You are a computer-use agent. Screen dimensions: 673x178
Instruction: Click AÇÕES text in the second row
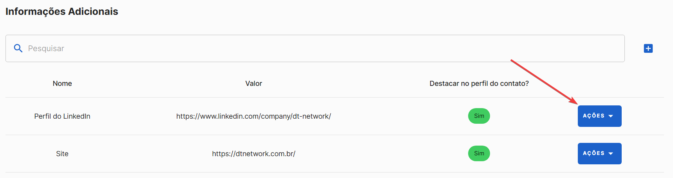[x=593, y=153]
